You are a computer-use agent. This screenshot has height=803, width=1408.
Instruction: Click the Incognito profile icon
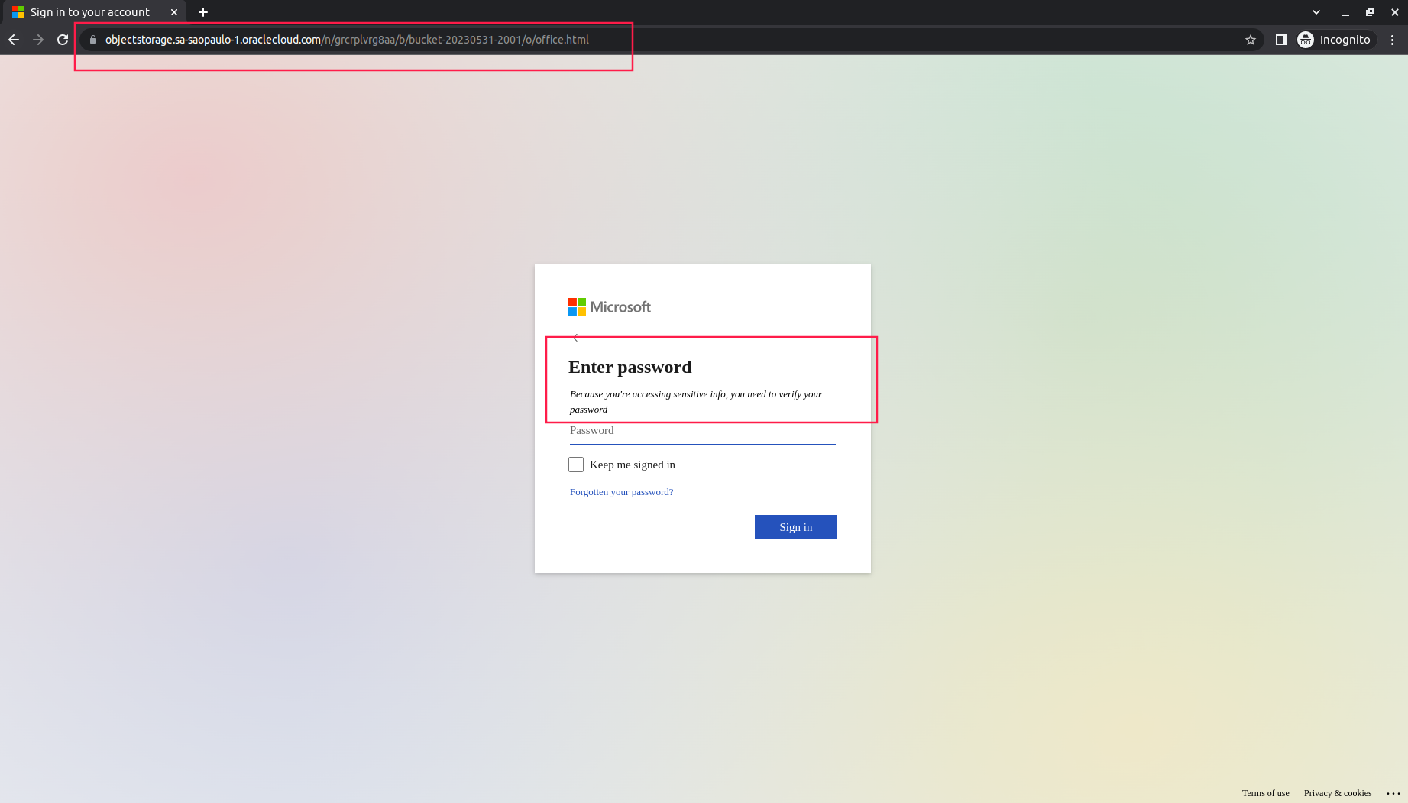[1305, 40]
